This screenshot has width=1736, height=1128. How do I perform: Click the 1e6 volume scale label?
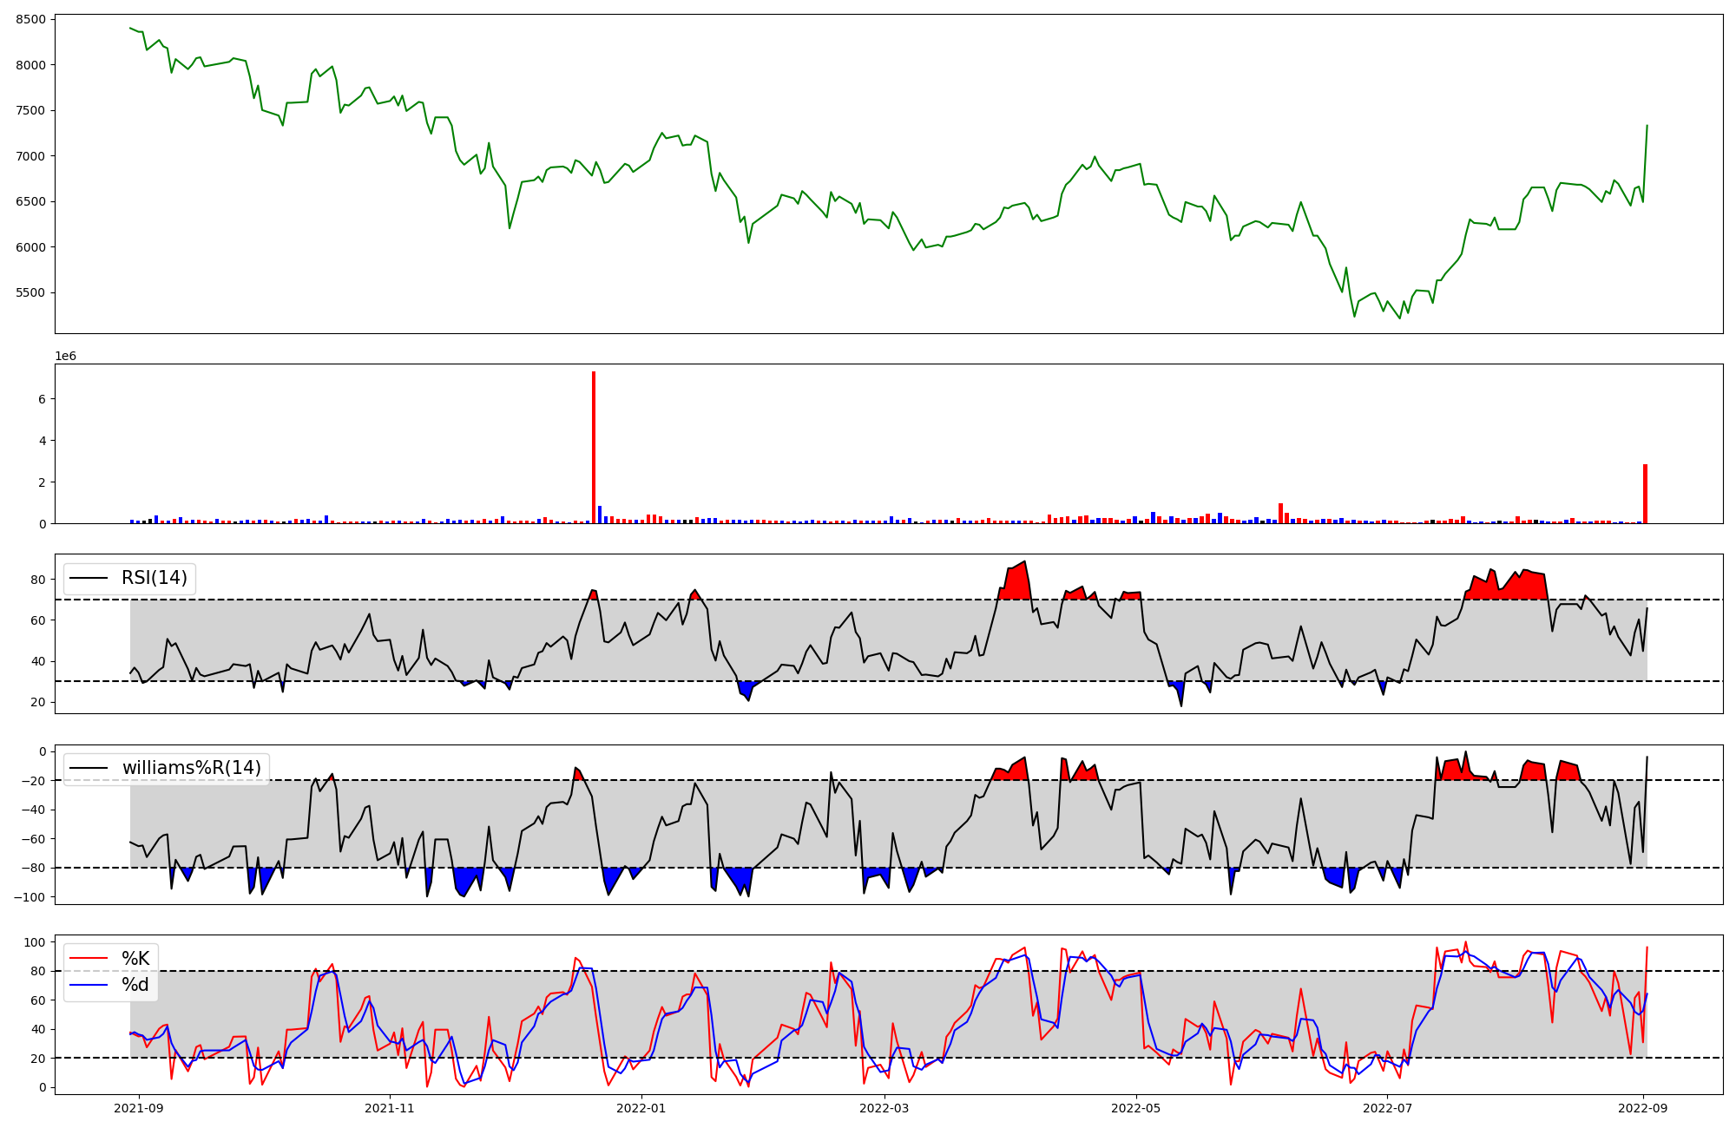click(x=65, y=357)
